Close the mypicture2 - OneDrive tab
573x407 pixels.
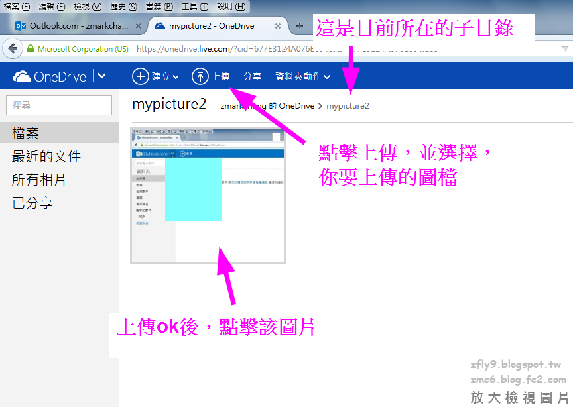pos(278,26)
